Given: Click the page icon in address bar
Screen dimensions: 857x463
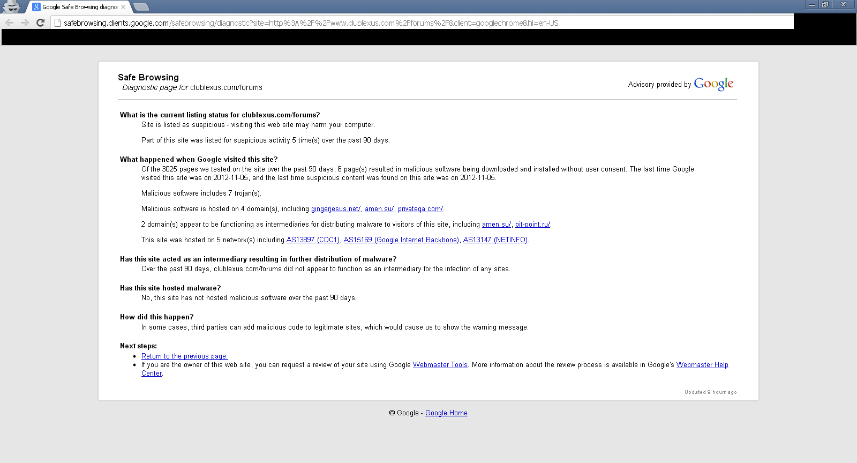Looking at the screenshot, I should coord(57,23).
